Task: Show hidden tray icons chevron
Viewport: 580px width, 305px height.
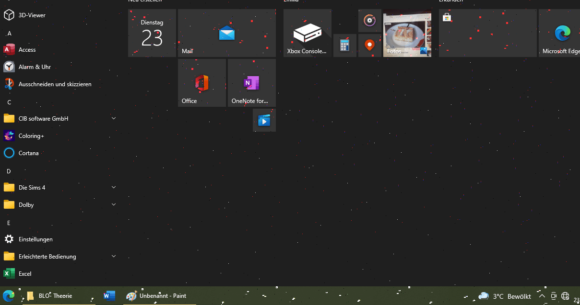Action: [542, 296]
